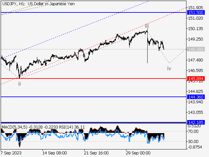Click the 149.250 price scale value

(x=195, y=39)
